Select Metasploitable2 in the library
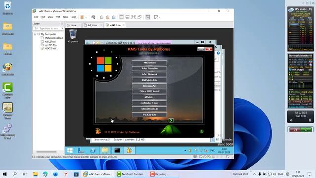The image size is (316, 178). (52, 38)
